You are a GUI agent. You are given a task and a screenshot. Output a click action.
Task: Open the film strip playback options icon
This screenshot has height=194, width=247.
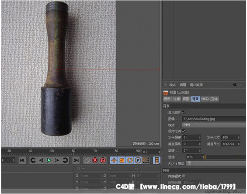coord(157,160)
